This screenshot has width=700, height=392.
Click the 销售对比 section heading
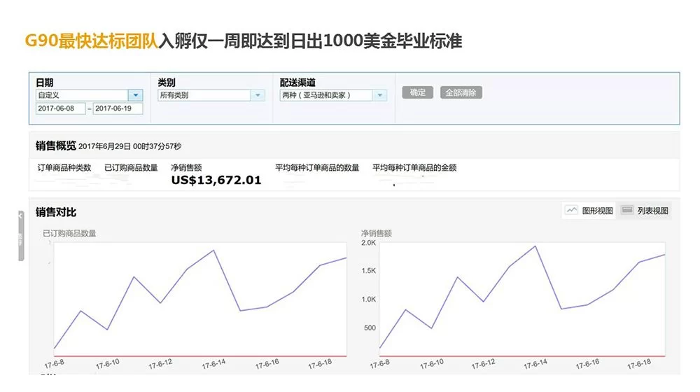tap(56, 212)
